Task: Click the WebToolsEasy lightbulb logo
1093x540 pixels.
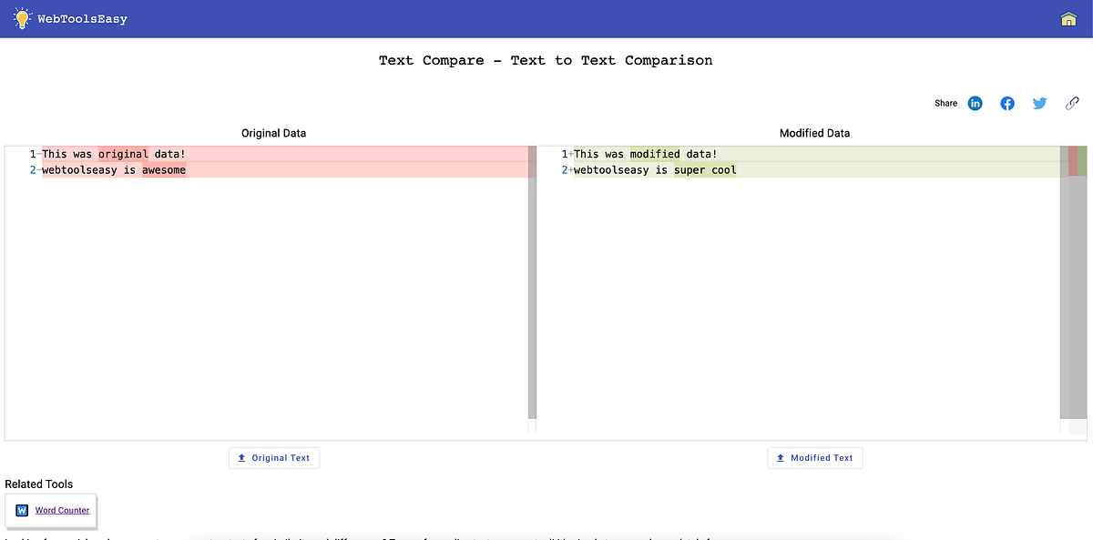Action: [20, 17]
